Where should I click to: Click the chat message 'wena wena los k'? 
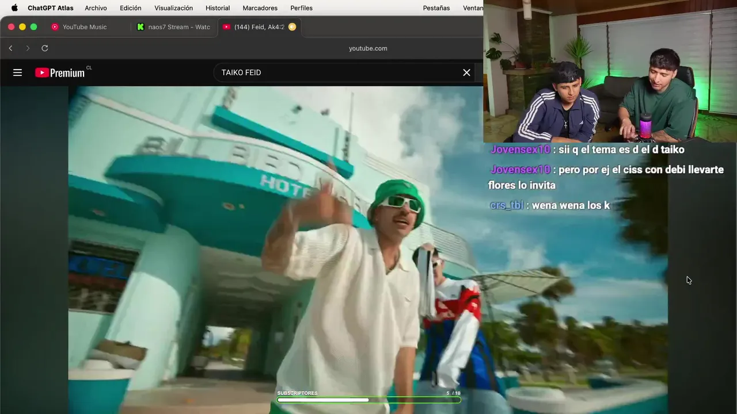[571, 205]
